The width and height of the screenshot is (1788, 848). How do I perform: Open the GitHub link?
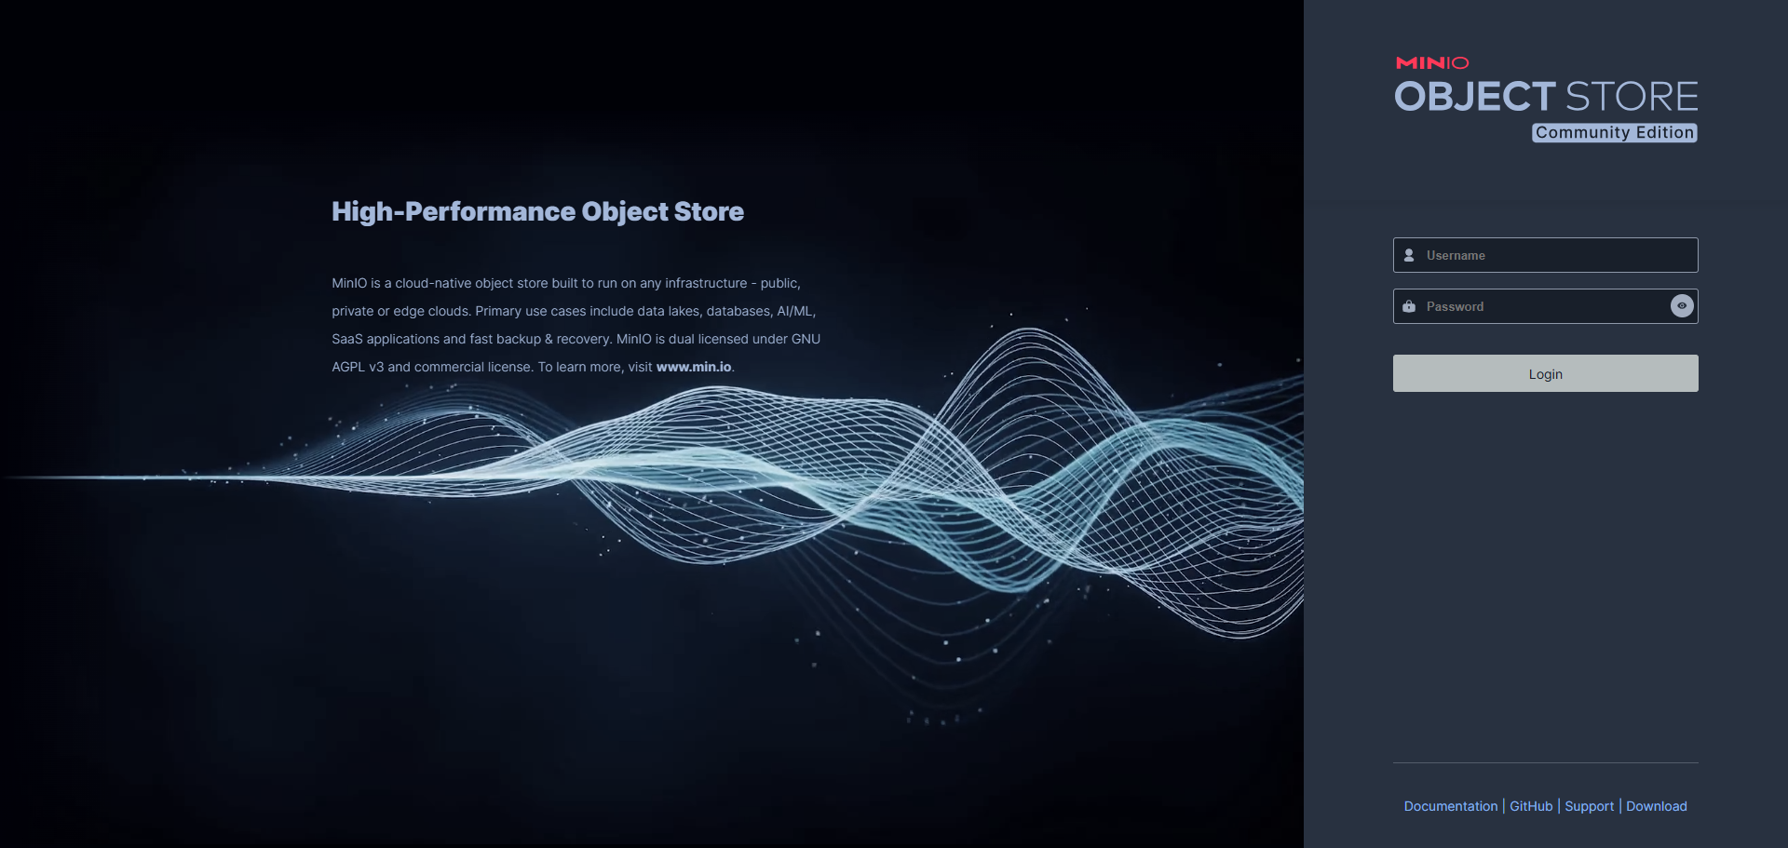pyautogui.click(x=1531, y=806)
